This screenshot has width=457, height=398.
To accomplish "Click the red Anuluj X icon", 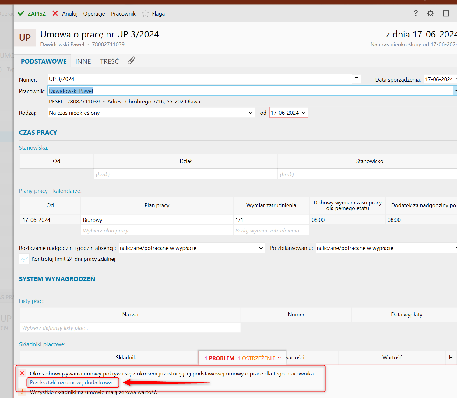I will click(55, 13).
